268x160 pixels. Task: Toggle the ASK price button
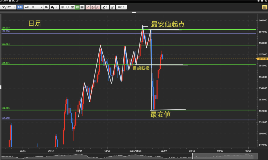(27, 7)
